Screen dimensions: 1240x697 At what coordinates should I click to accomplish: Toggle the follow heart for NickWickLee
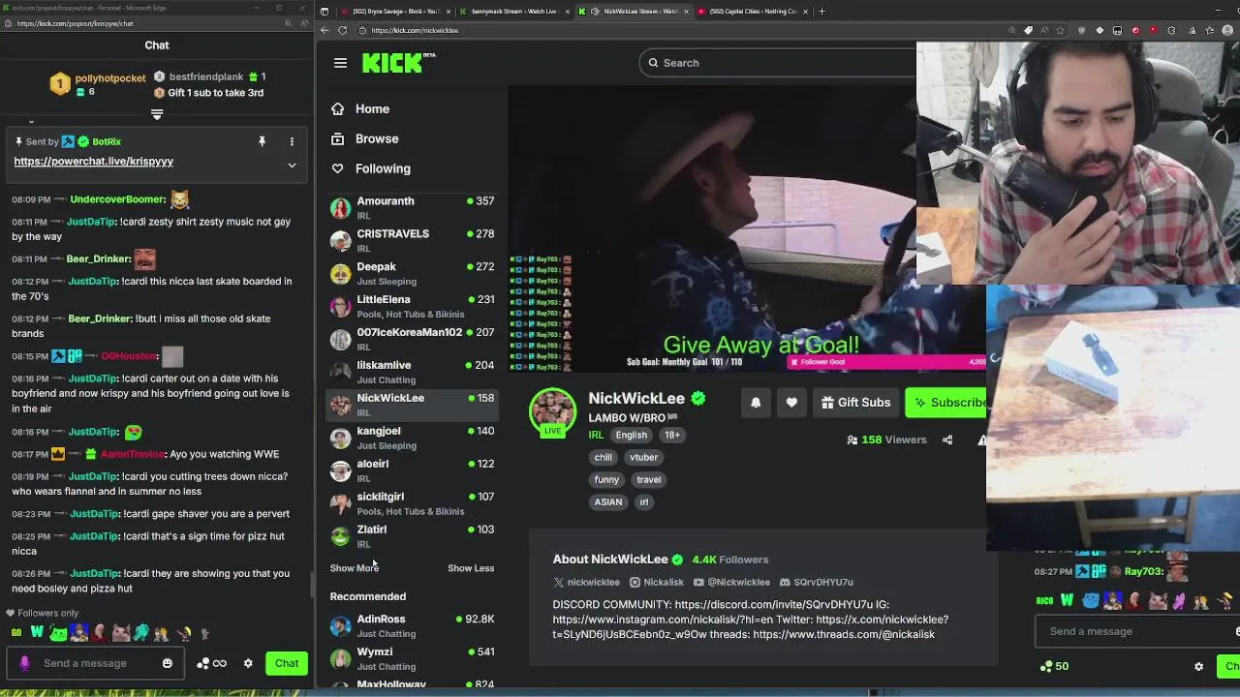click(791, 403)
